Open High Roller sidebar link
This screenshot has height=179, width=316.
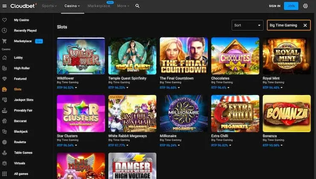click(22, 68)
